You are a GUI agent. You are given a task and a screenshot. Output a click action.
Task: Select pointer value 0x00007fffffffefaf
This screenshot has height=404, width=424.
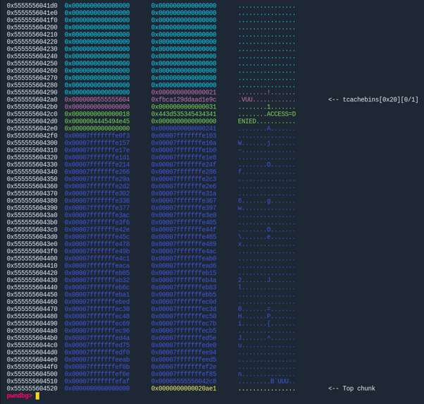[97, 381]
